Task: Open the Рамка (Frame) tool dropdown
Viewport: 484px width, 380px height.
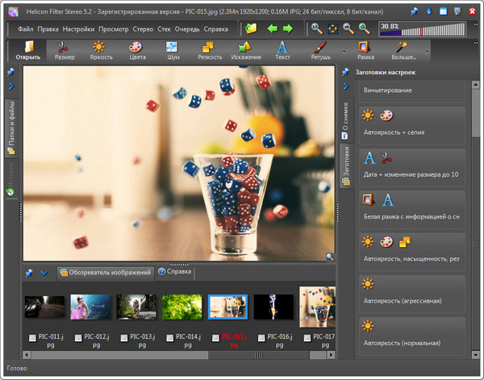Action: (x=365, y=50)
